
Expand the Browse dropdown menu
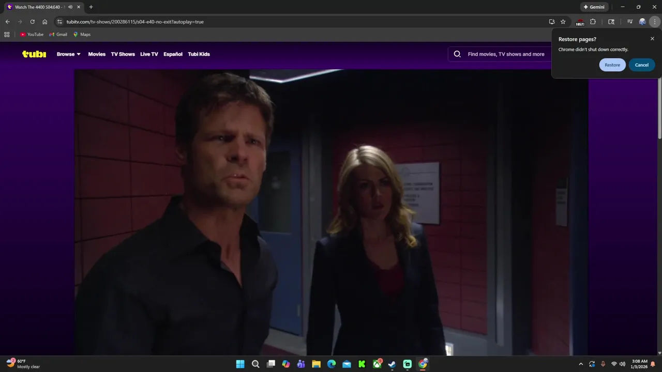[x=68, y=54]
